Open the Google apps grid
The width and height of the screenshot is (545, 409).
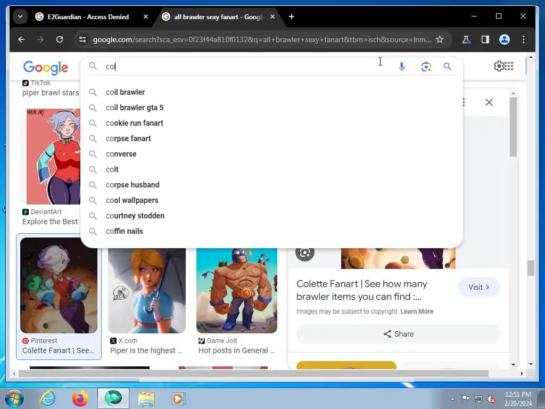pyautogui.click(x=509, y=66)
